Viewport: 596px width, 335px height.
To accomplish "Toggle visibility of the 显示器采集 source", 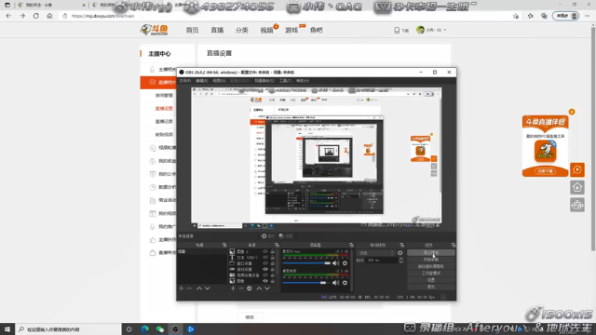I will pos(265,269).
